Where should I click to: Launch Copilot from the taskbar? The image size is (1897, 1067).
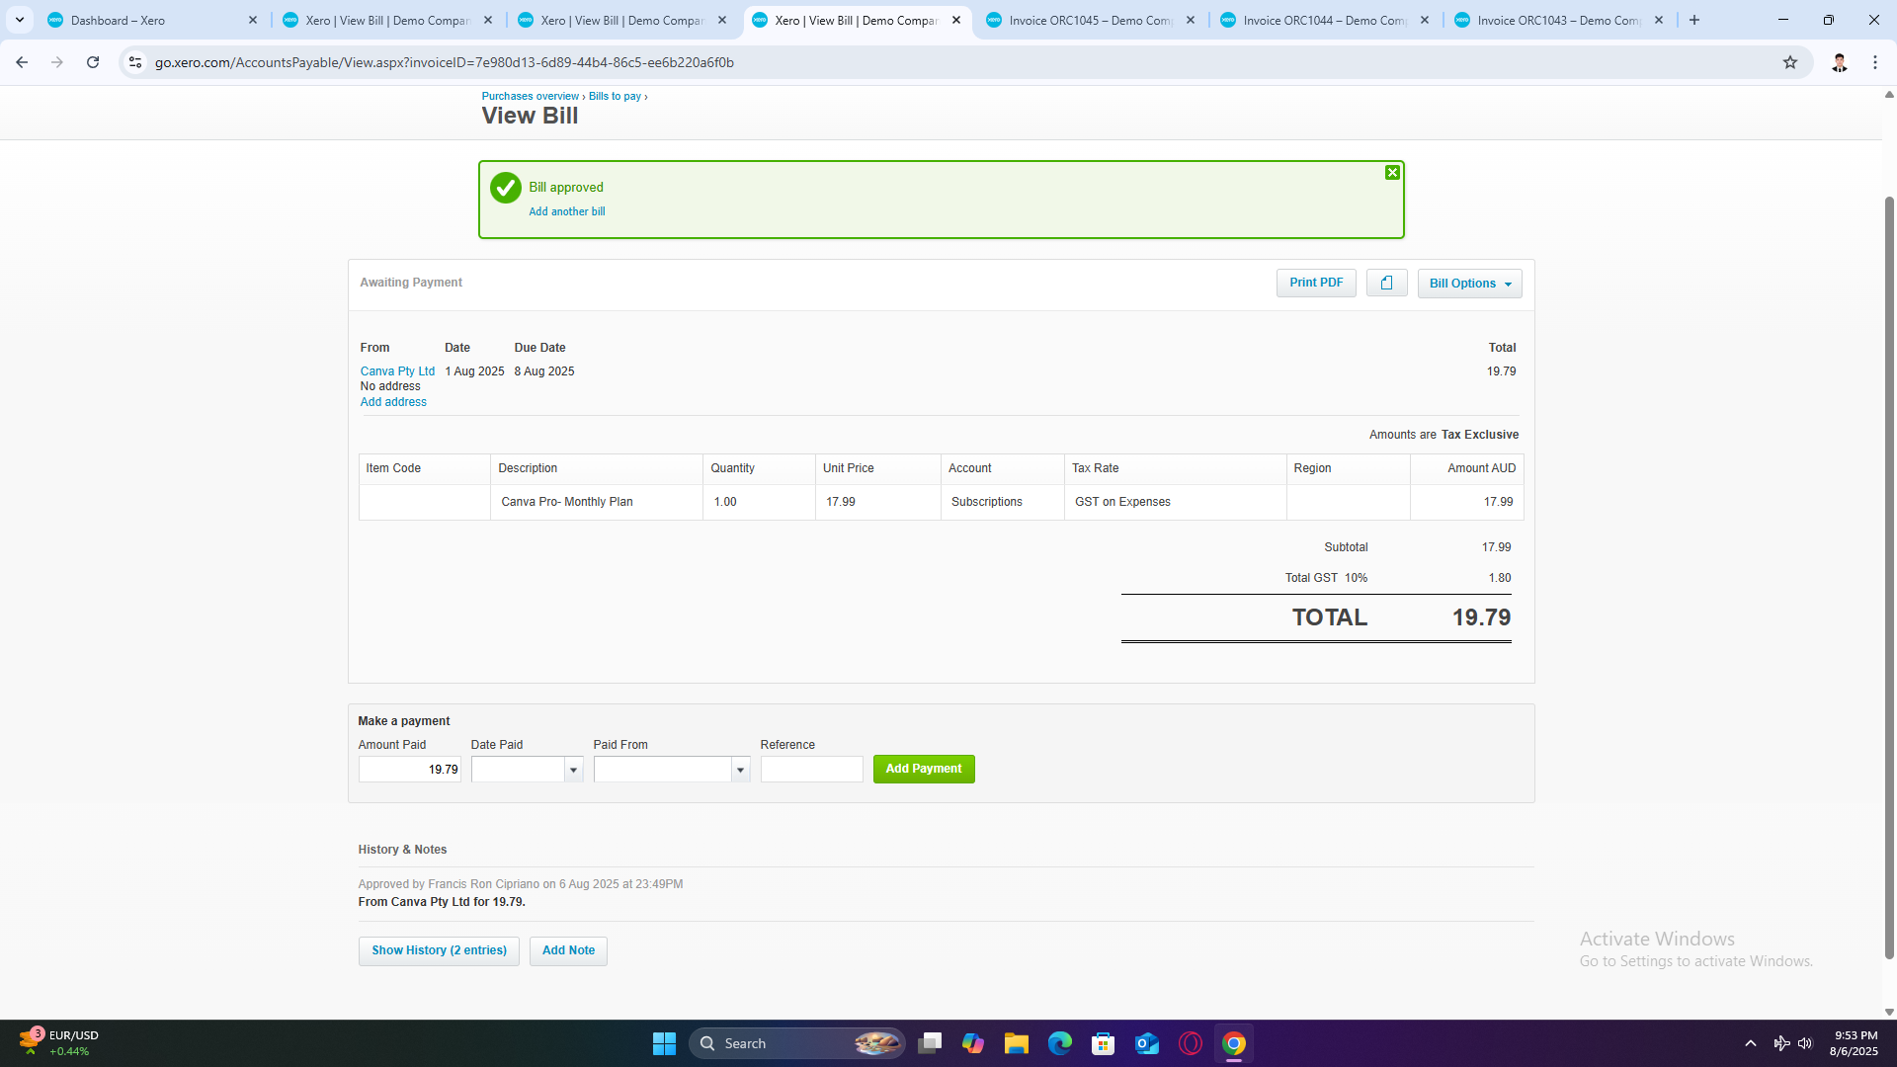973,1043
